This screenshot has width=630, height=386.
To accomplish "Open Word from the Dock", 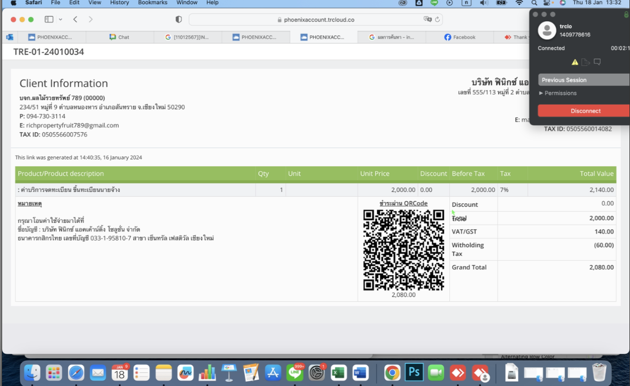I will (361, 373).
